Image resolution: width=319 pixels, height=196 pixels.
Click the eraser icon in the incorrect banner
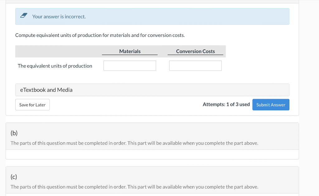(24, 16)
